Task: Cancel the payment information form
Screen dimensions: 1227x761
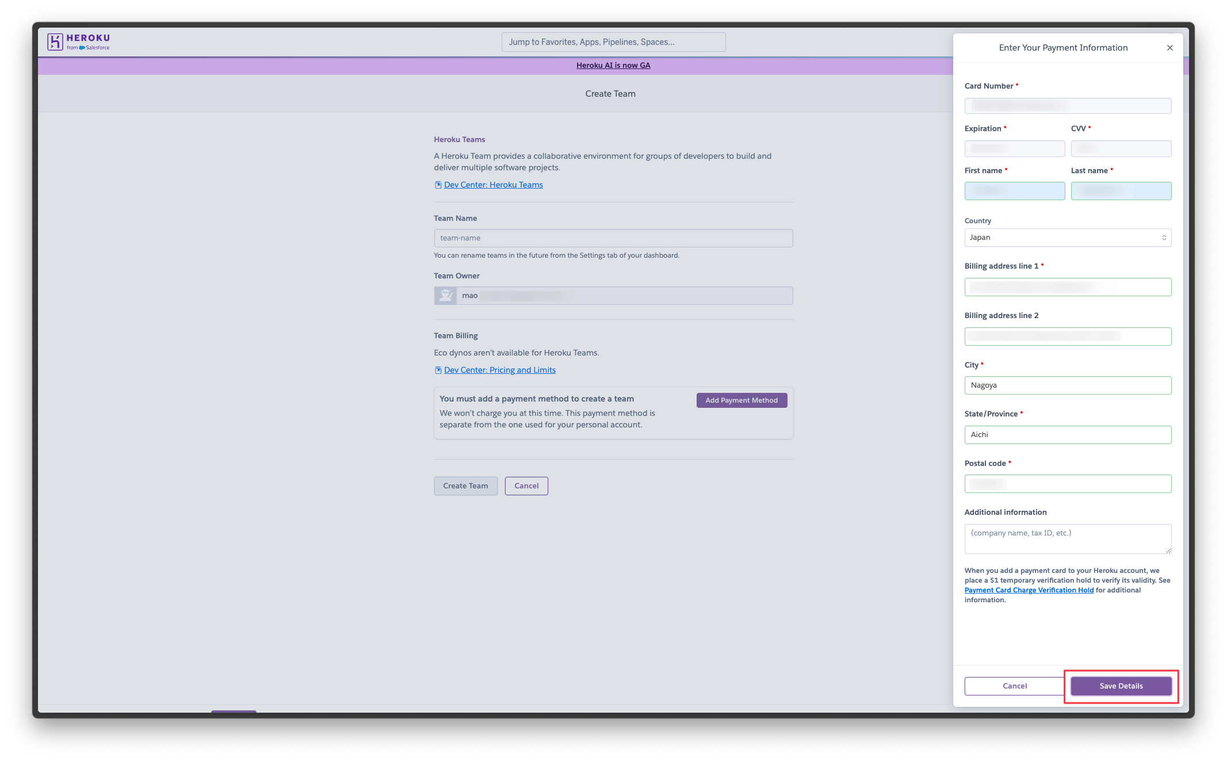Action: (x=1014, y=686)
